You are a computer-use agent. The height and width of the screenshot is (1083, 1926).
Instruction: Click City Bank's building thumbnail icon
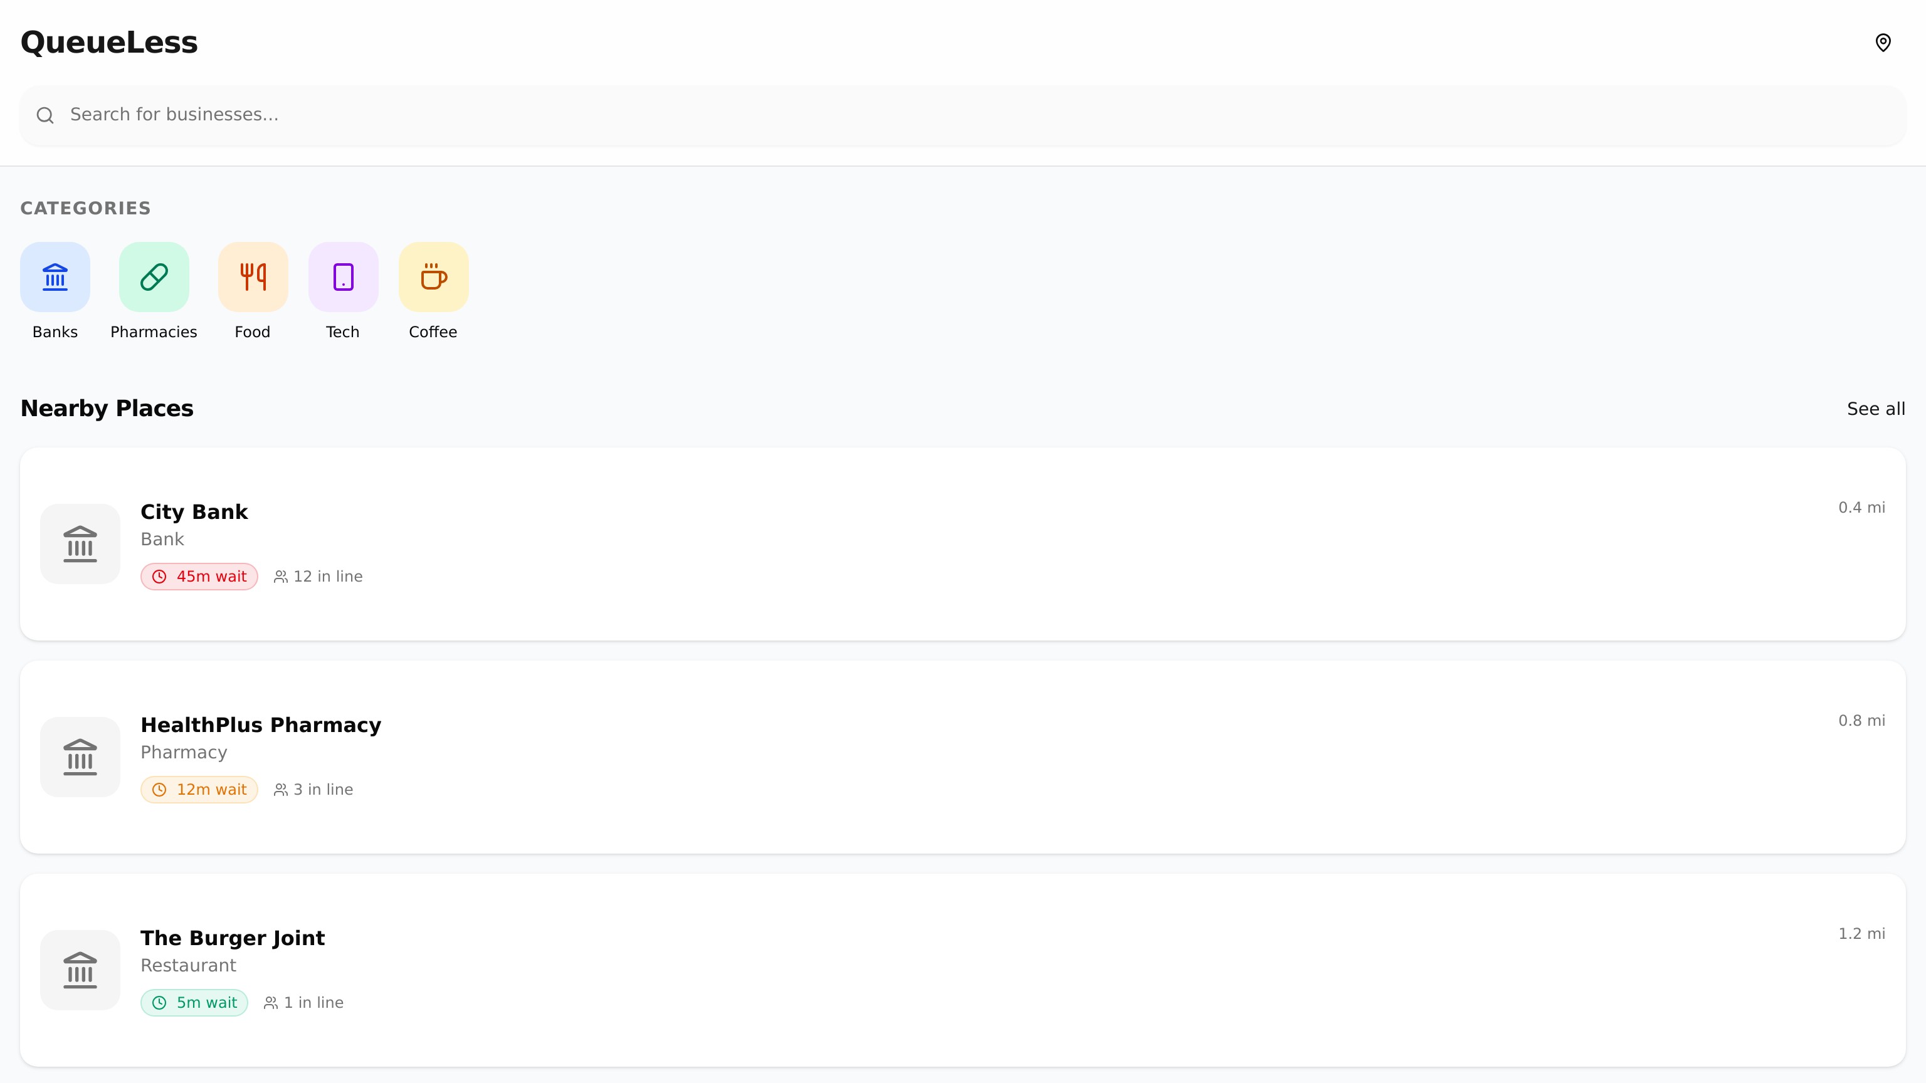80,543
